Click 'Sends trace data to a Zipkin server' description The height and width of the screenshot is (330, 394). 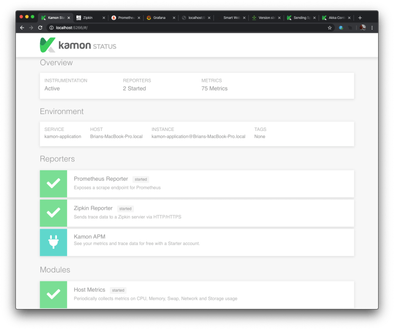127,217
